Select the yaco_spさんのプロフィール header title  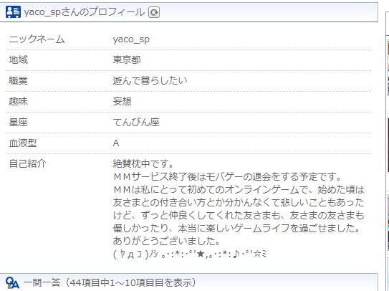[x=85, y=12]
